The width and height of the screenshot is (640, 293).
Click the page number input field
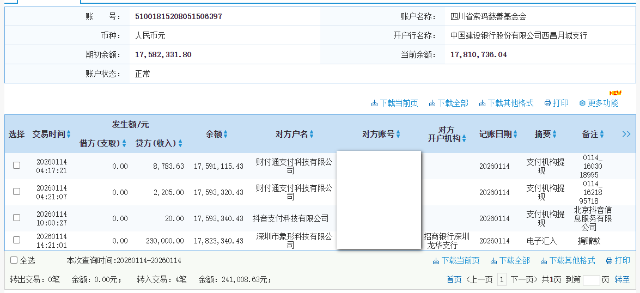coord(591,280)
